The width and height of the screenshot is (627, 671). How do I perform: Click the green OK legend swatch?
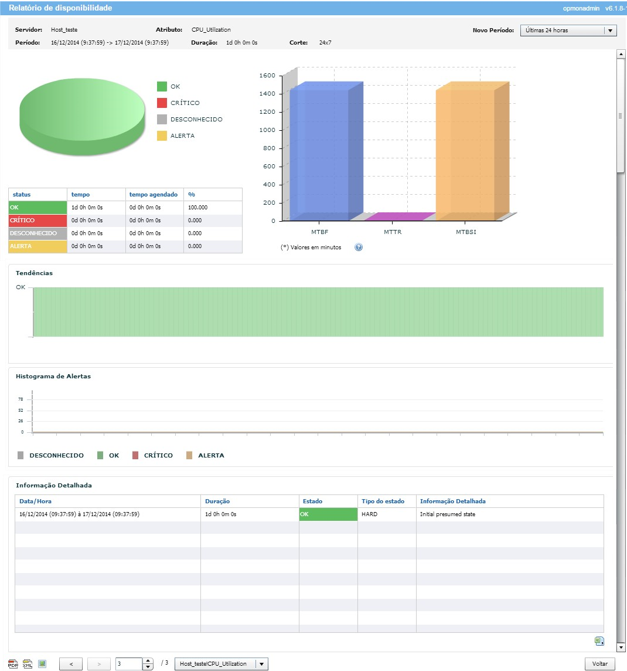tap(162, 87)
